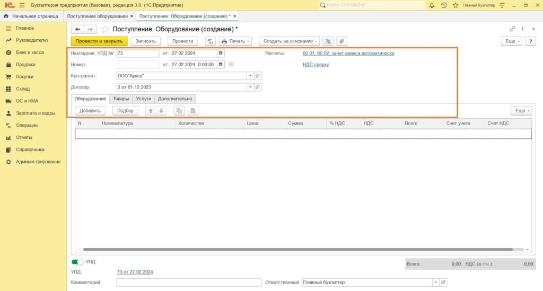Click the copy row icon in the table toolbar
This screenshot has height=291, width=543.
[179, 111]
